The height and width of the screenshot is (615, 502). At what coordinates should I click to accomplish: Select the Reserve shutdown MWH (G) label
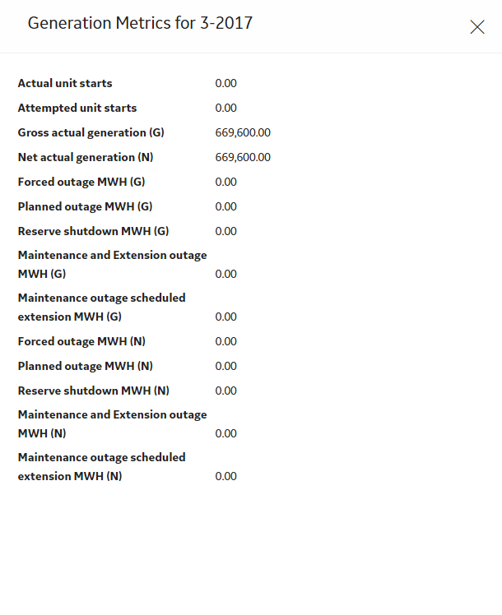(x=94, y=231)
